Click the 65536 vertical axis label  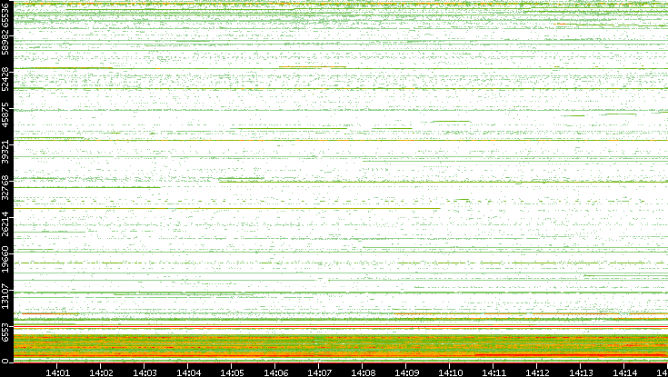coord(5,15)
